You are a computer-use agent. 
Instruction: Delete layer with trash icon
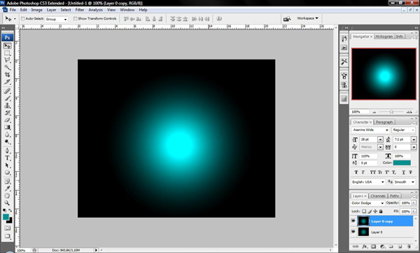(409, 246)
